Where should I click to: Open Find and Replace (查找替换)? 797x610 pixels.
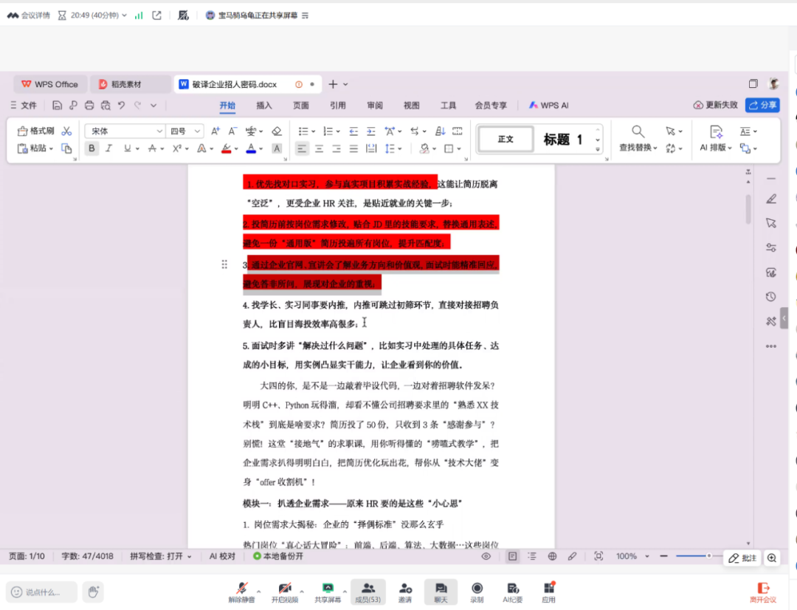[x=638, y=138]
